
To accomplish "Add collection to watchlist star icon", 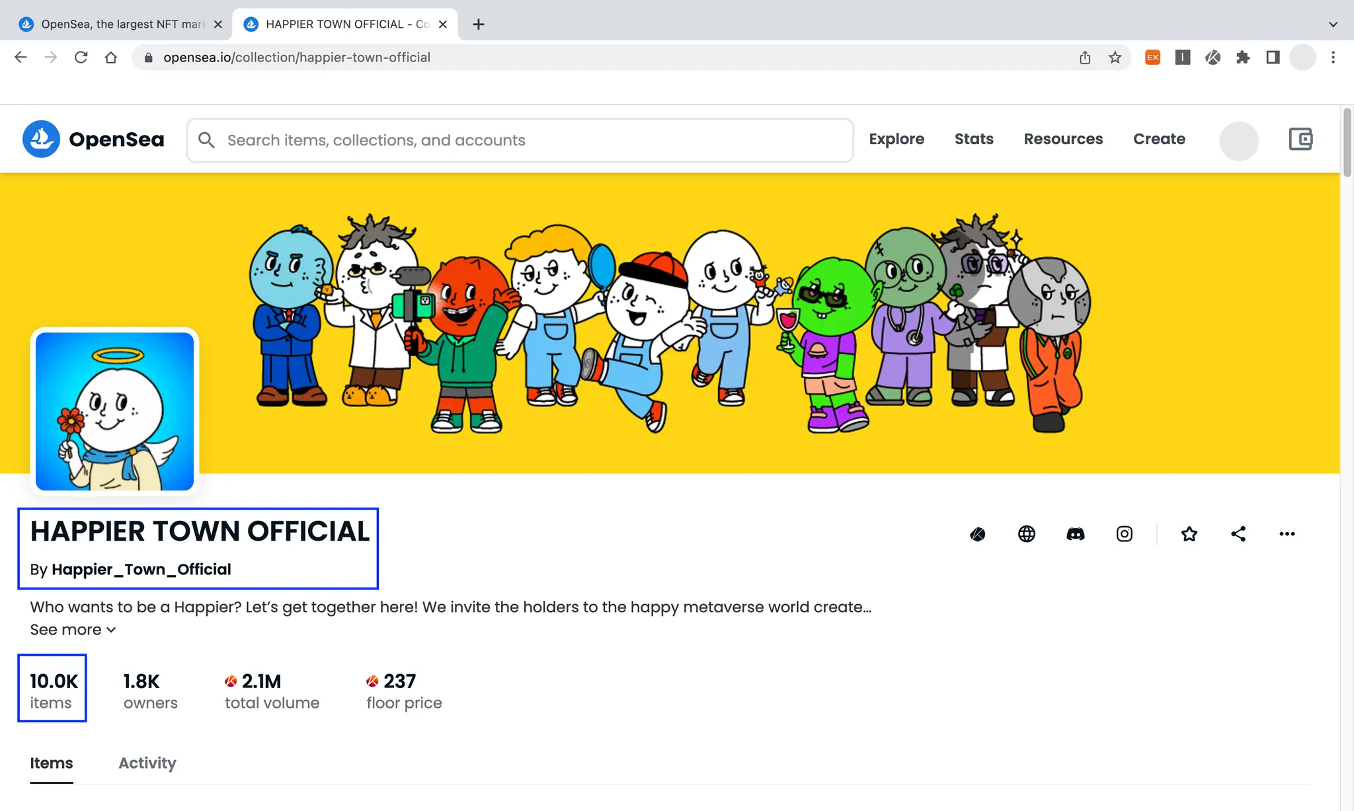I will [x=1189, y=533].
